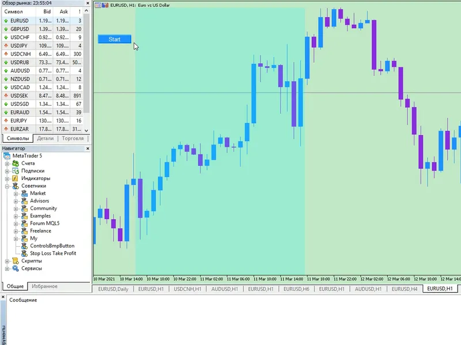Image resolution: width=461 pixels, height=345 pixels.
Task: Click the Подписки subscriptions icon
Action: point(16,171)
